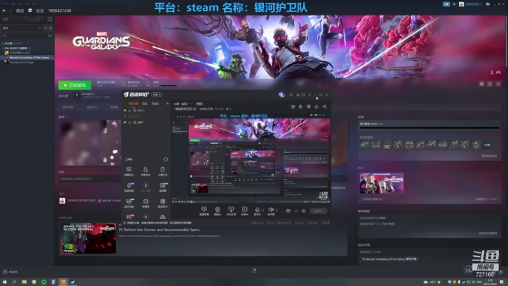
Task: Click the achievements progress bar
Action: point(429,128)
